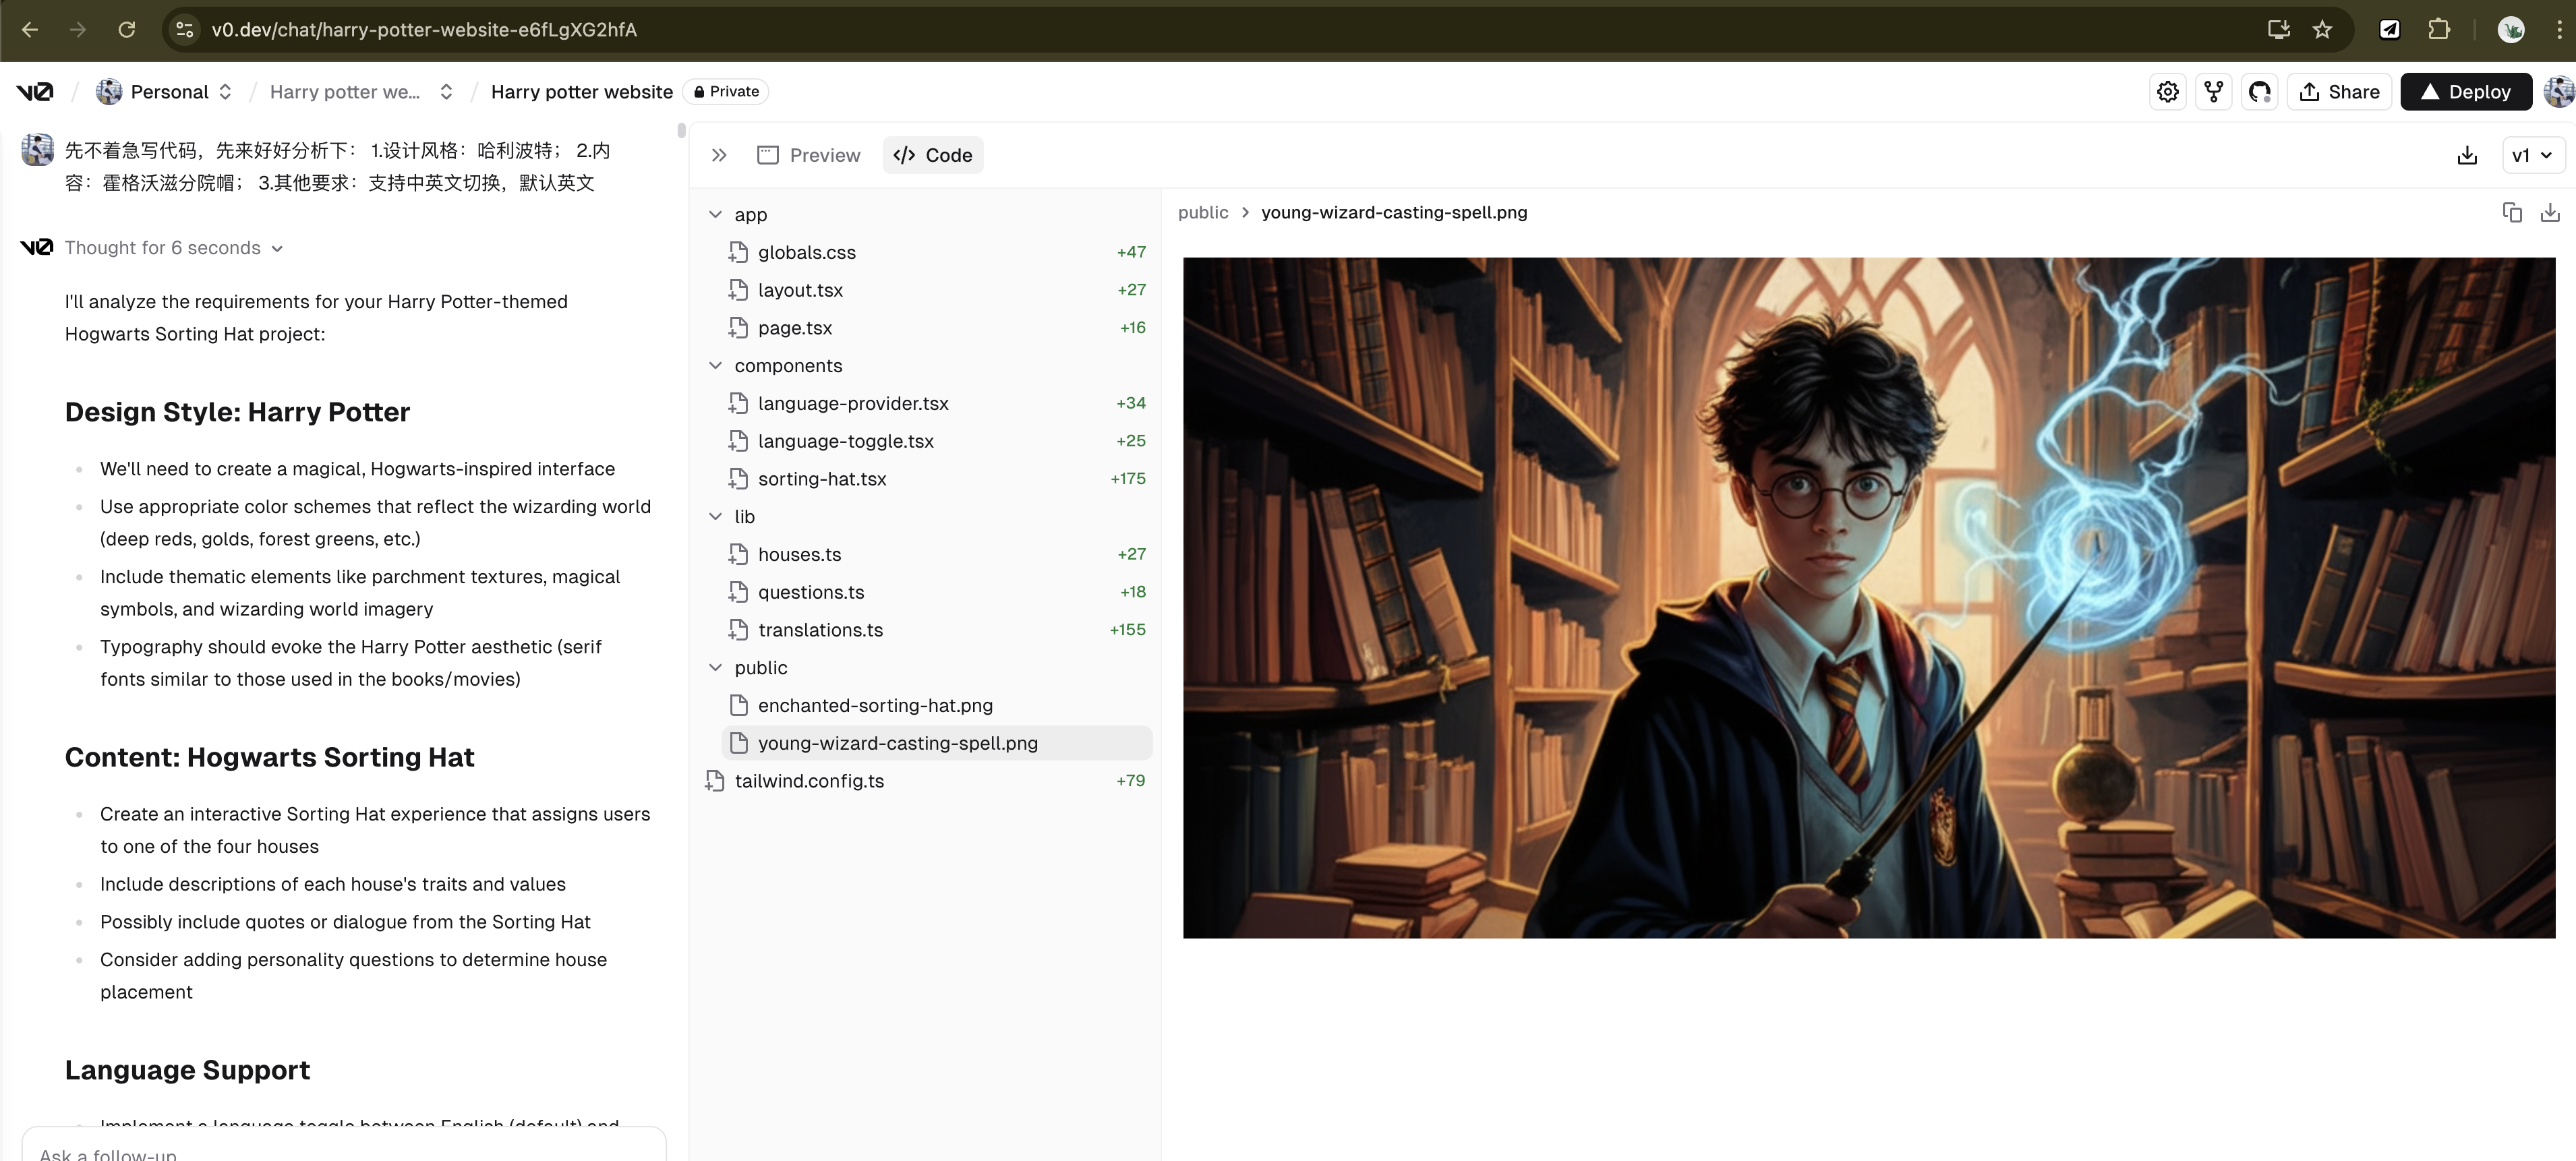The height and width of the screenshot is (1161, 2576).
Task: Click the Language Support heading
Action: click(x=187, y=1070)
